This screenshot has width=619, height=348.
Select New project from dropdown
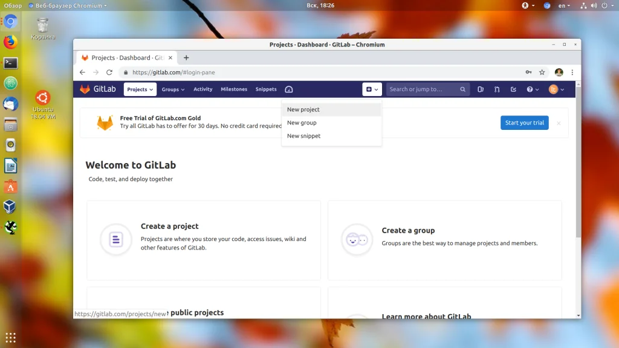point(332,110)
